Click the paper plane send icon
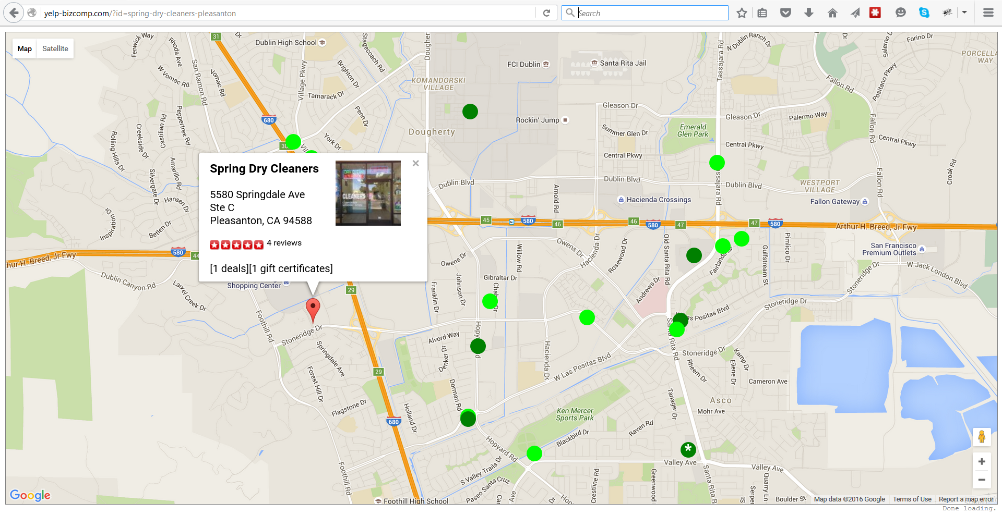1002x515 pixels. click(855, 13)
